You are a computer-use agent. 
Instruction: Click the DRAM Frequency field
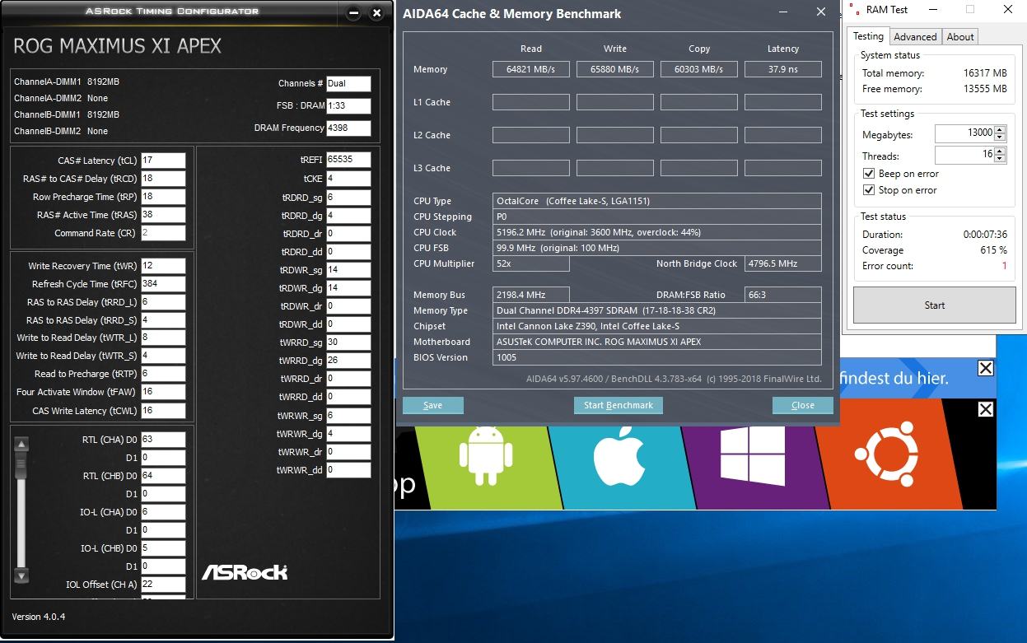click(x=348, y=128)
